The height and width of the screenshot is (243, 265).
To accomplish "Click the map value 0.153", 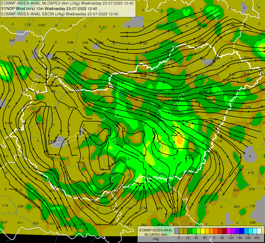I will 143,43.
